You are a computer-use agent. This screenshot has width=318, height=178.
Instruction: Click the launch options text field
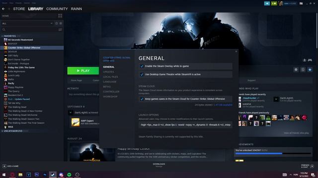185,125
